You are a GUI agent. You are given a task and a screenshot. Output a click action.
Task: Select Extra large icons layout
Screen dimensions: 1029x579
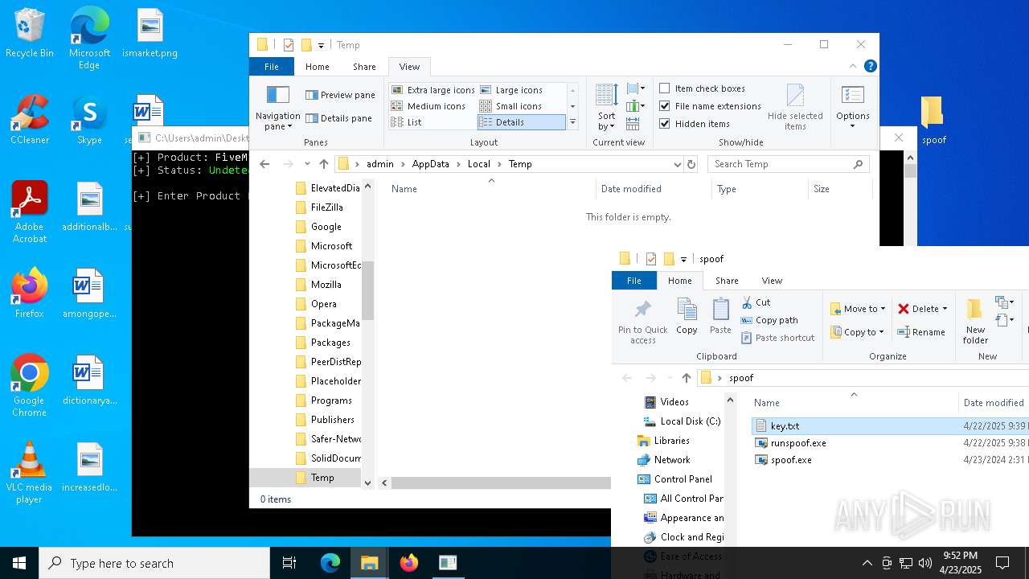(x=433, y=90)
